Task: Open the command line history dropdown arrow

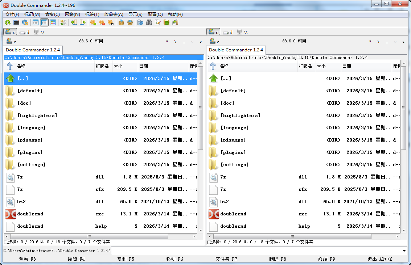Action: click(404, 251)
